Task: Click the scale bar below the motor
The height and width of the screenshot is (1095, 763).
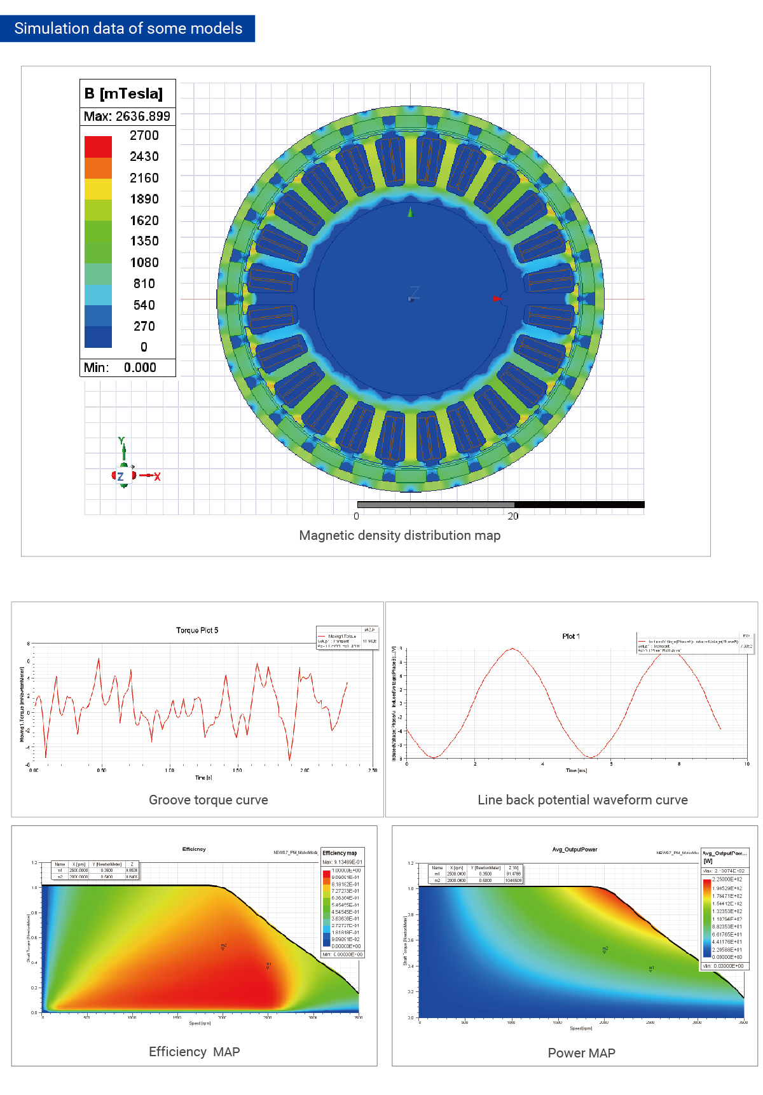Action: (x=500, y=505)
